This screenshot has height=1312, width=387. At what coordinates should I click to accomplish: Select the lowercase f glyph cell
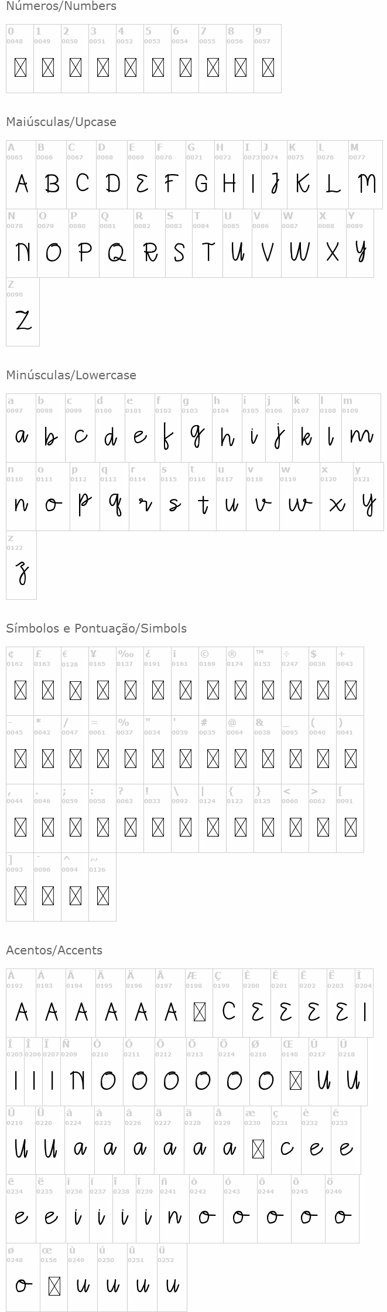pos(168,428)
